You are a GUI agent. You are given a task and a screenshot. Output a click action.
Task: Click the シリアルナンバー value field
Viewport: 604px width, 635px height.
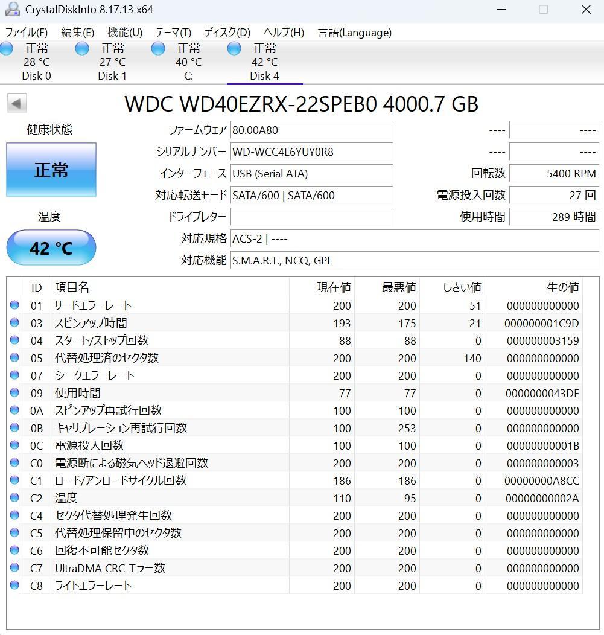coord(311,152)
